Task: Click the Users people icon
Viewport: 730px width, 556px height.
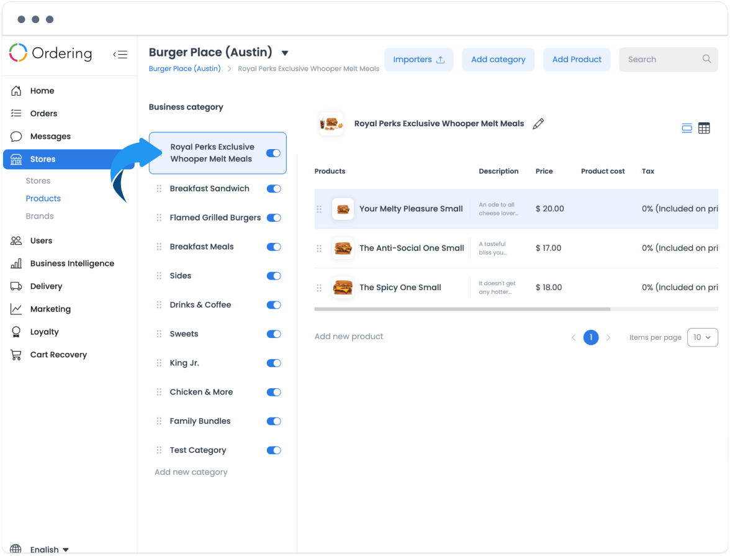Action: [16, 240]
